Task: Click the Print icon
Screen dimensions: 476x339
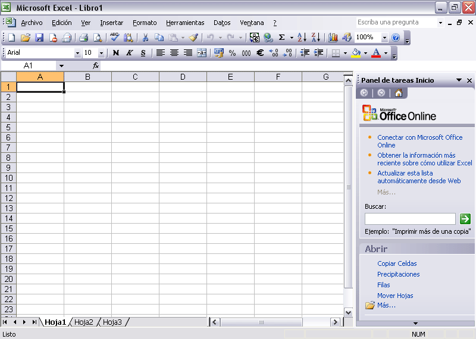Action: pos(84,37)
